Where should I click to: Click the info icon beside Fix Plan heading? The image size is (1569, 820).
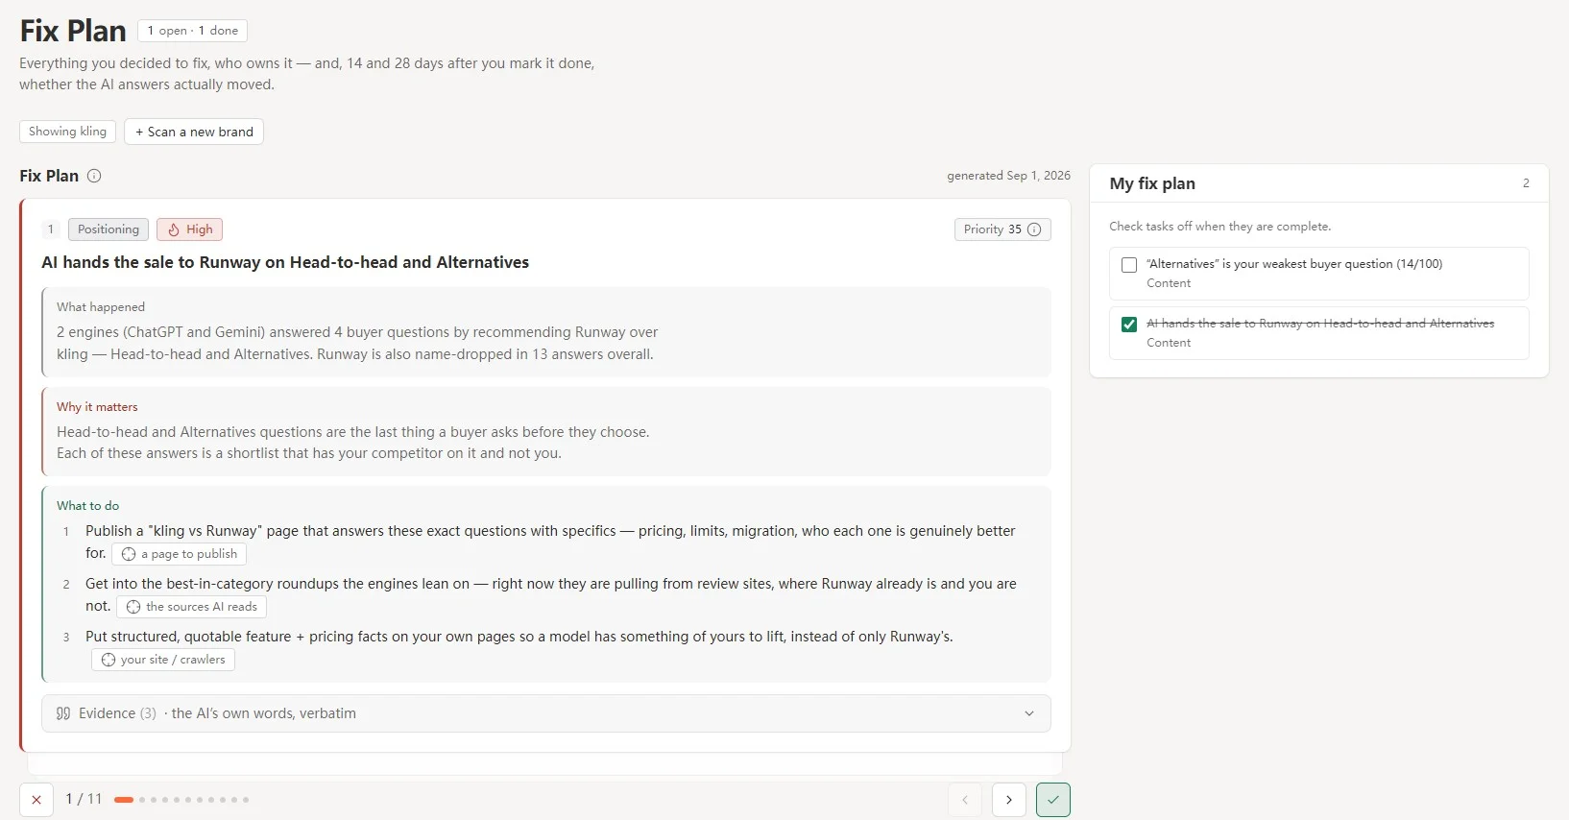(94, 176)
